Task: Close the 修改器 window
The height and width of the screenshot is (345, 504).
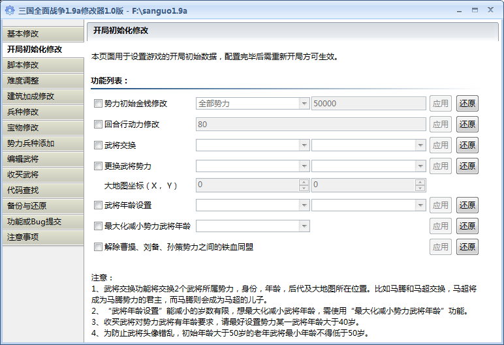Action: (x=490, y=10)
